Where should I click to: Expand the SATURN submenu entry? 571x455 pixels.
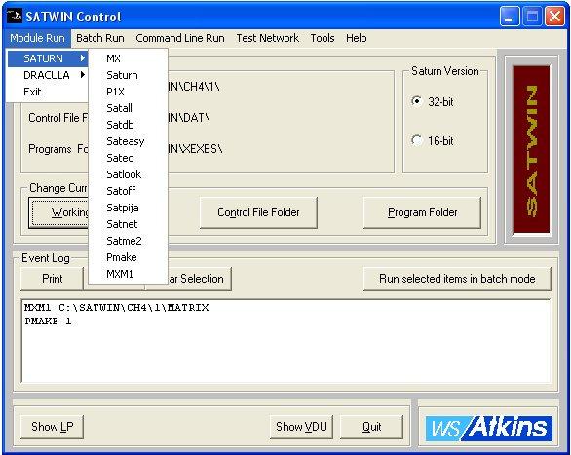47,58
